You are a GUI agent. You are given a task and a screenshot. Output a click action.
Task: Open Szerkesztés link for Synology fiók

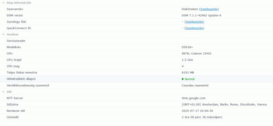(194, 22)
